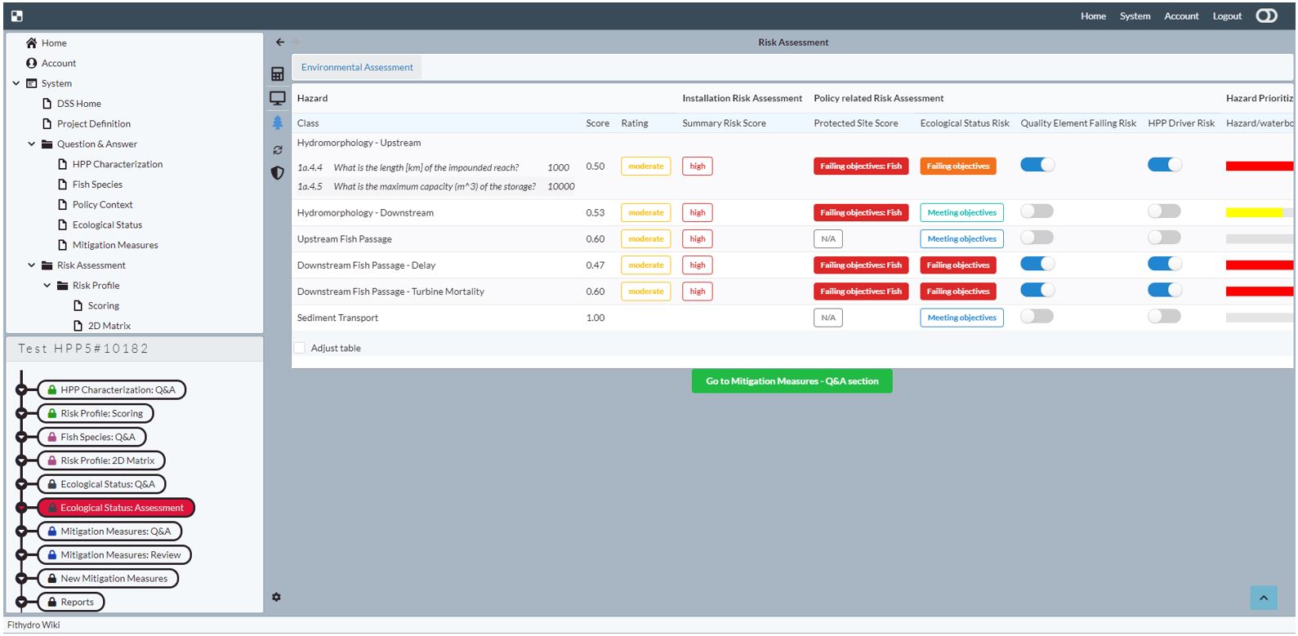The width and height of the screenshot is (1298, 636).
Task: Enable Quality Element Failing Risk for Sediment Transport
Action: [1037, 317]
